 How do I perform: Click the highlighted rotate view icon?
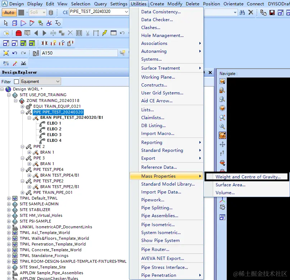click(x=222, y=135)
